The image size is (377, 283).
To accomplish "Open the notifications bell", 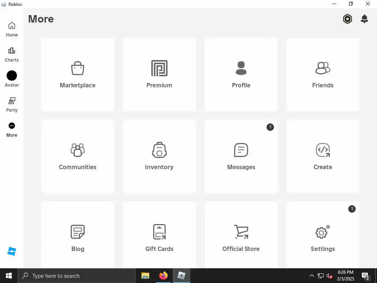I will point(364,19).
